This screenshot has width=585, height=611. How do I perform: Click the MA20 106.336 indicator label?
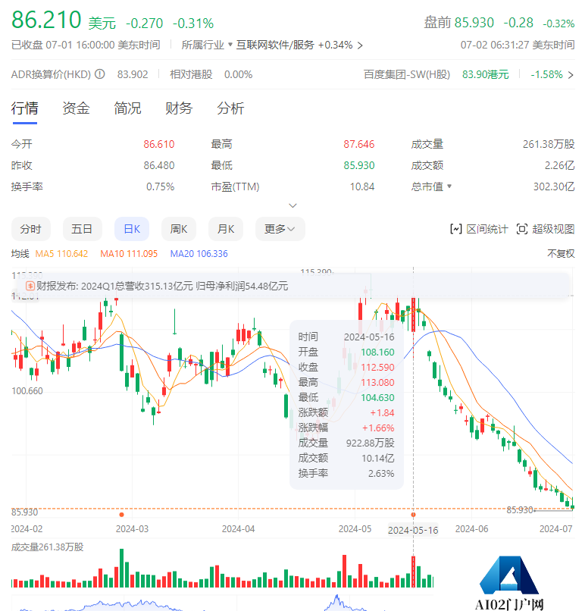199,254
